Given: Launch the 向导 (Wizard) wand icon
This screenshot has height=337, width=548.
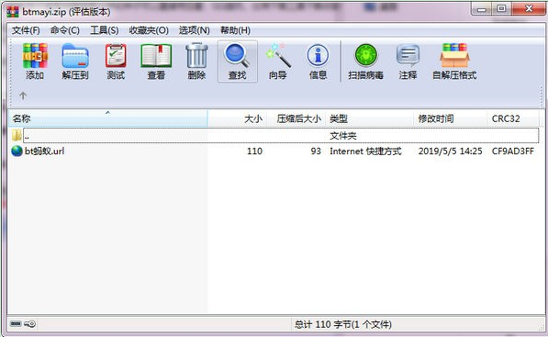Looking at the screenshot, I should [278, 62].
